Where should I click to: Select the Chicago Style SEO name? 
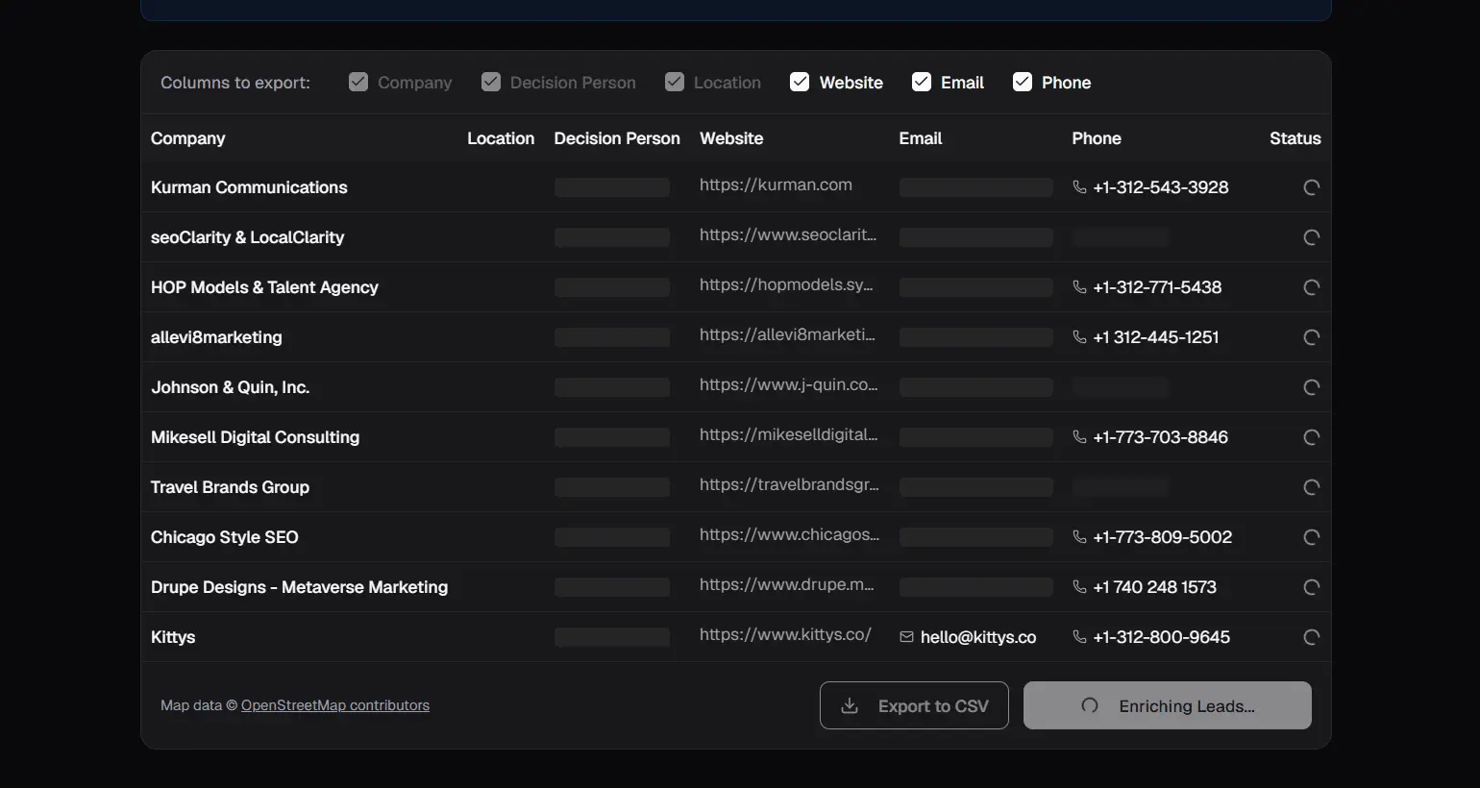click(225, 537)
